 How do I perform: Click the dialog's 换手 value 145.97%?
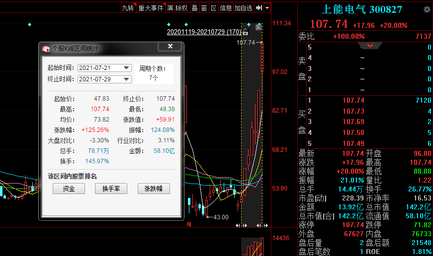(97, 161)
